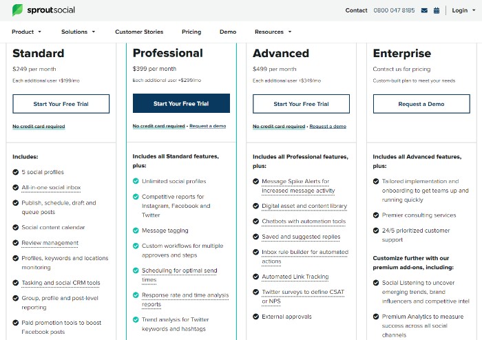The width and height of the screenshot is (482, 340).
Task: Click the calendar icon in header
Action: pos(437,10)
